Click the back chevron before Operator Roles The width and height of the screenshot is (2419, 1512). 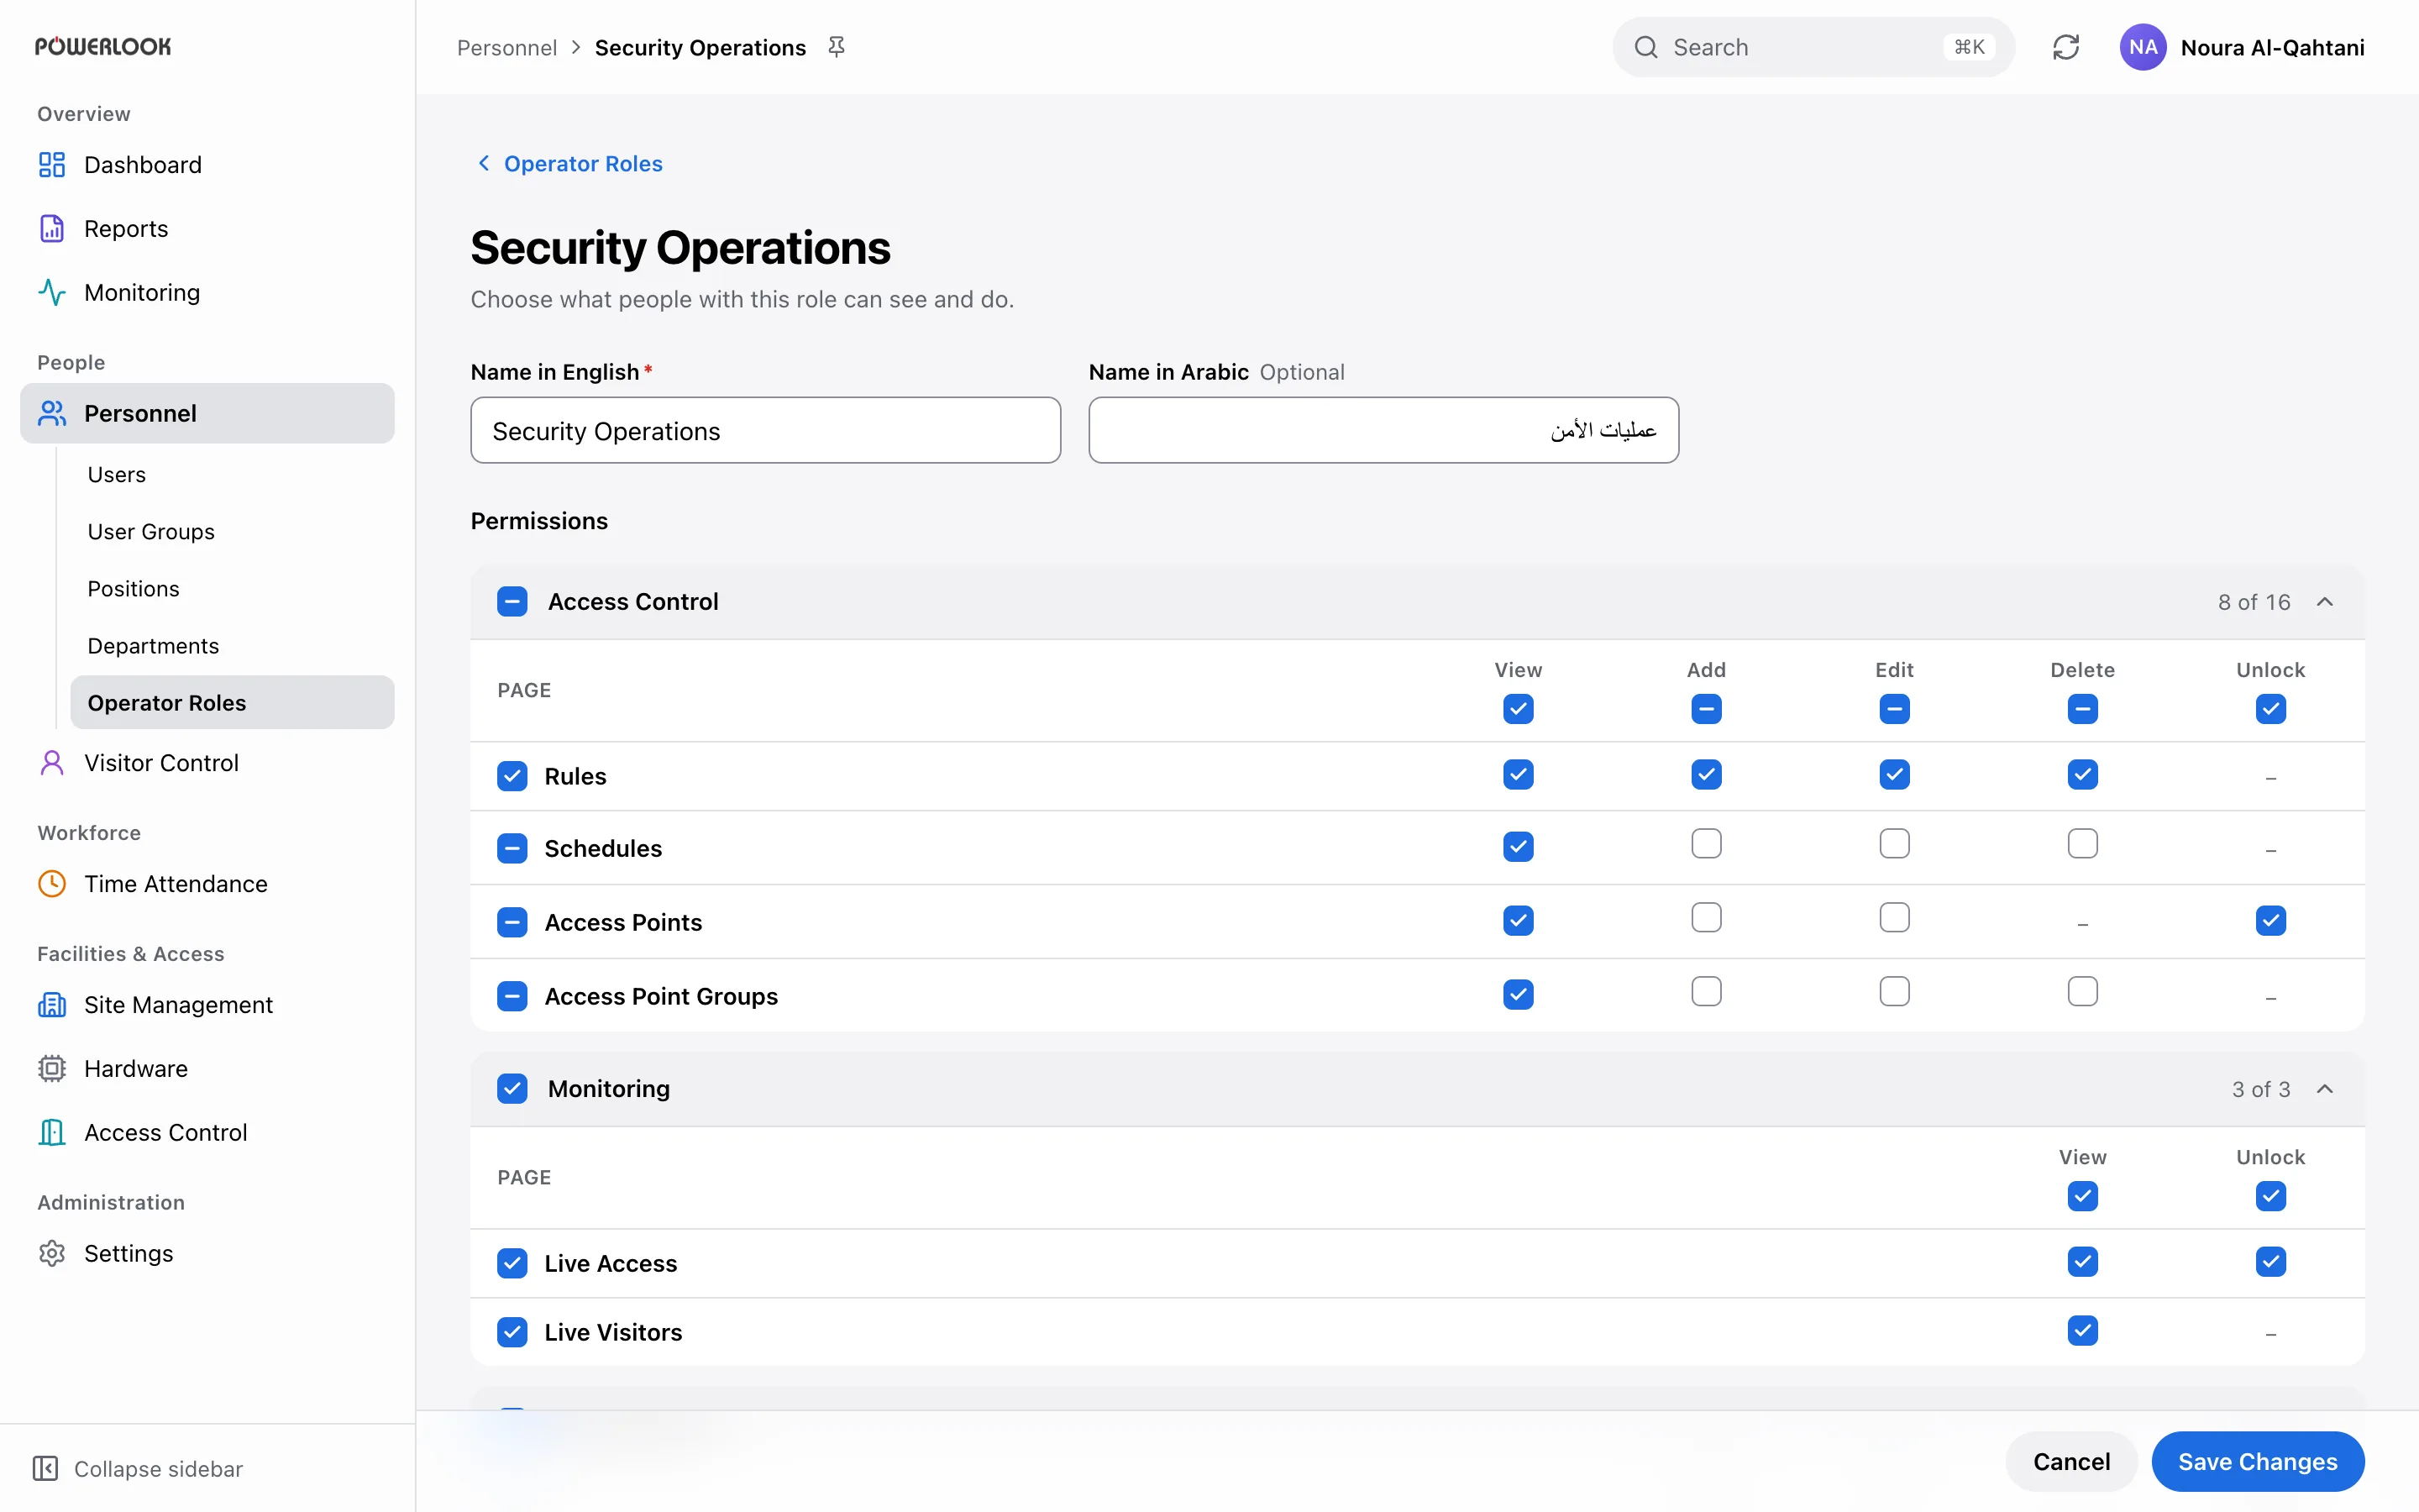tap(484, 163)
